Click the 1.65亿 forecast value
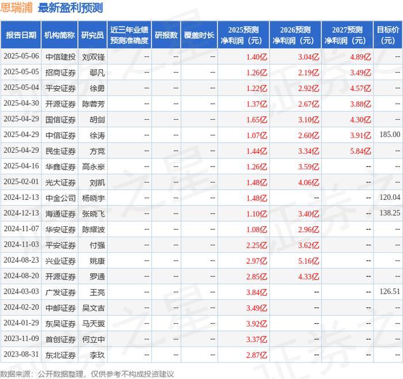Viewport: 403px width, 379px height. tap(257, 120)
